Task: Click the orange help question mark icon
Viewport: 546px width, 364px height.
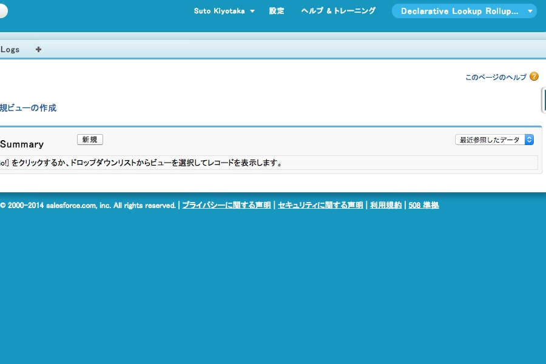Action: tap(534, 76)
